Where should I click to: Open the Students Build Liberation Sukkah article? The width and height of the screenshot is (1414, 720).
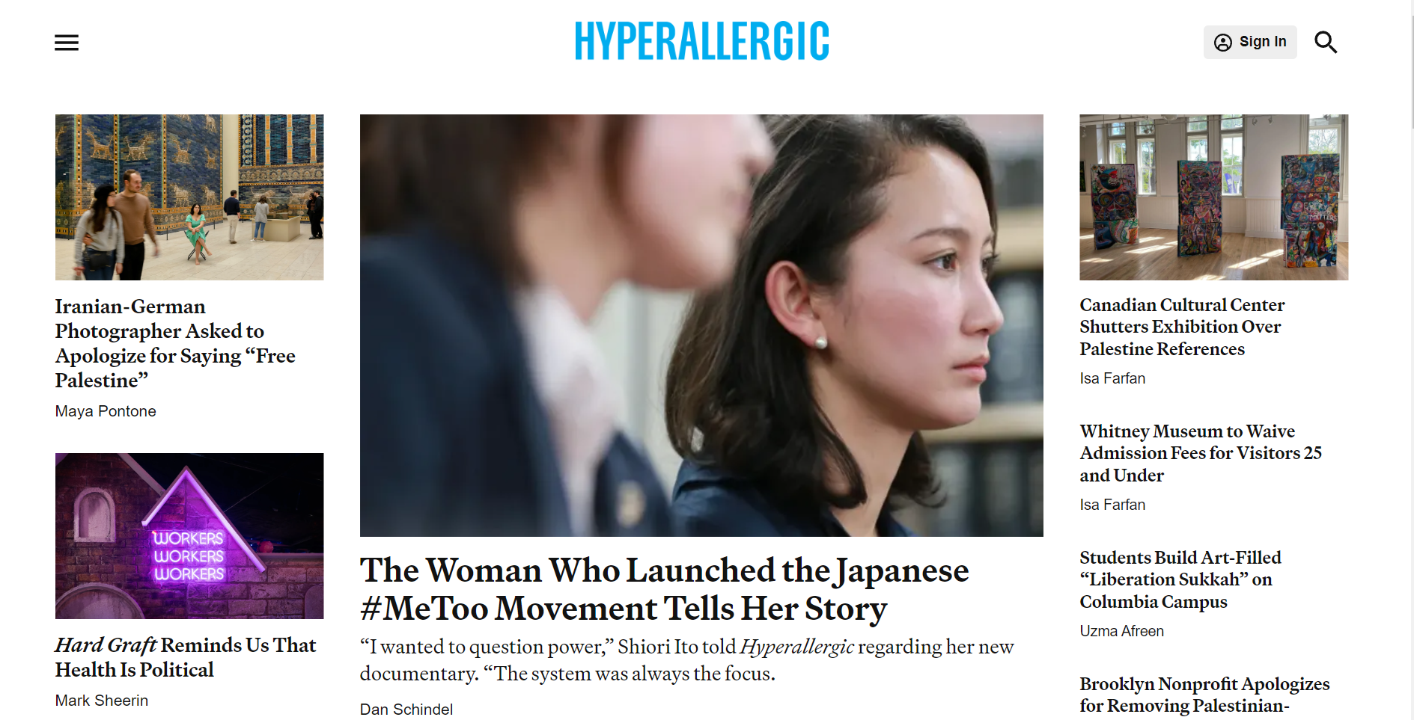click(1180, 579)
